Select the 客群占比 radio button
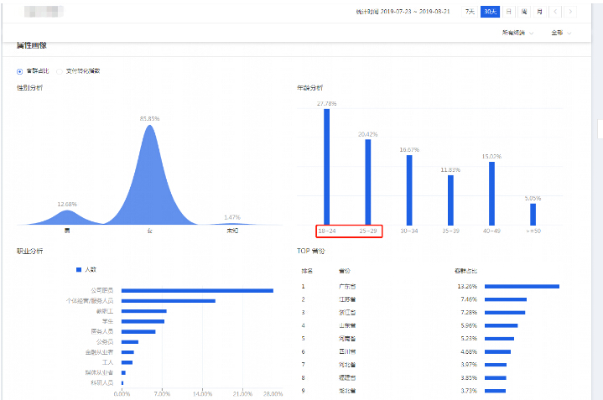Image resolution: width=603 pixels, height=400 pixels. pos(19,71)
